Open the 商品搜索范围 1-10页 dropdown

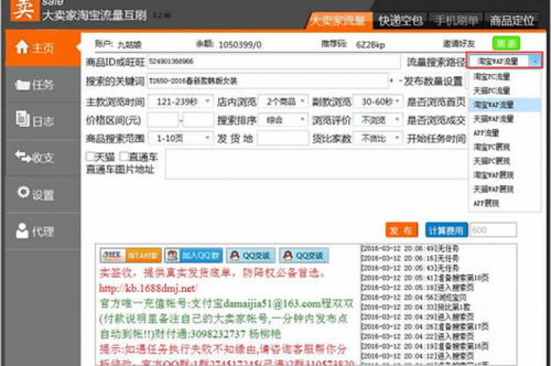181,139
